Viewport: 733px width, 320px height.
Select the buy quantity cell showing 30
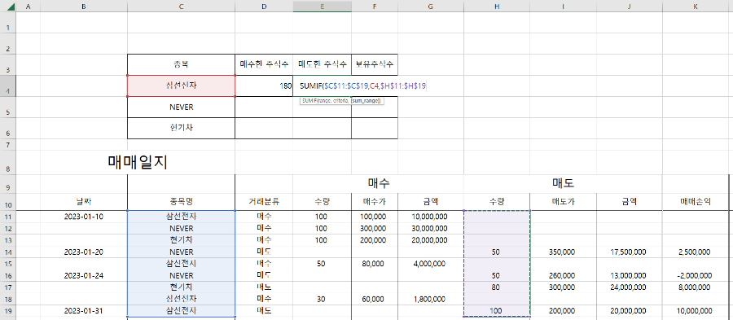[x=322, y=299]
